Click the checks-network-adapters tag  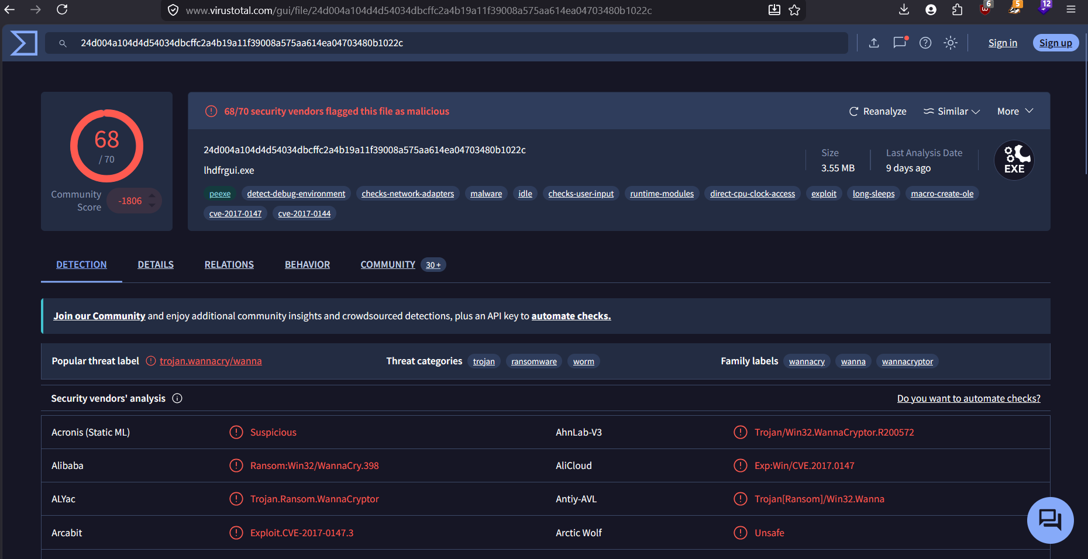pyautogui.click(x=408, y=194)
